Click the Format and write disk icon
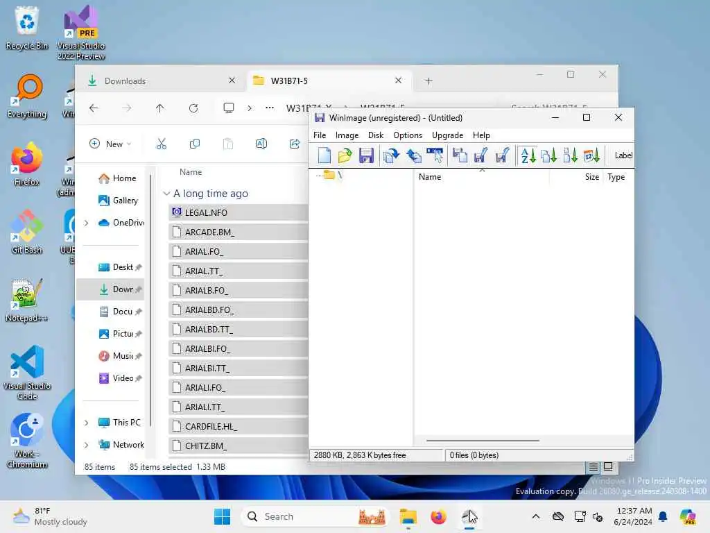Image resolution: width=710 pixels, height=533 pixels. click(x=502, y=155)
